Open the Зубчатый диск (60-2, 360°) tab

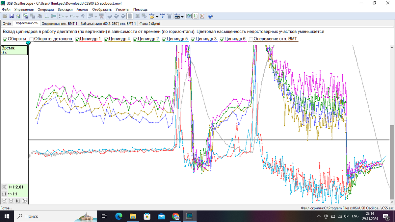tap(108, 24)
